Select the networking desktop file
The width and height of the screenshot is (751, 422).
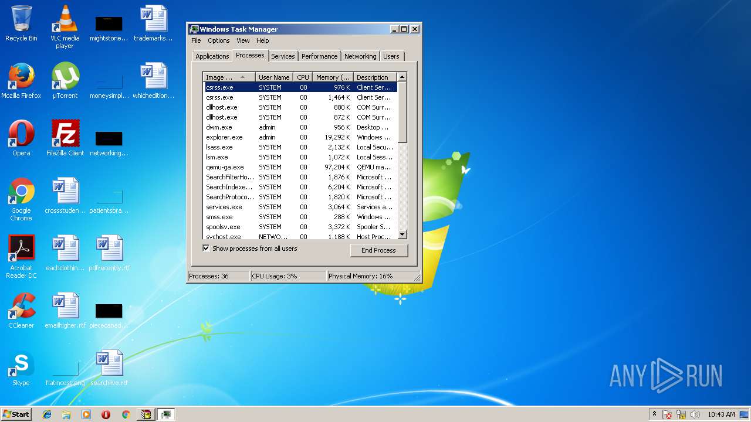pyautogui.click(x=109, y=142)
